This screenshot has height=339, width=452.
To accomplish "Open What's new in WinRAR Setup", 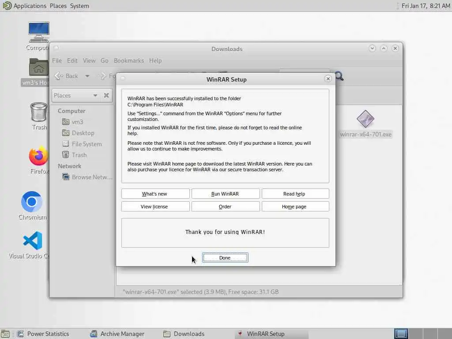I will [x=155, y=194].
